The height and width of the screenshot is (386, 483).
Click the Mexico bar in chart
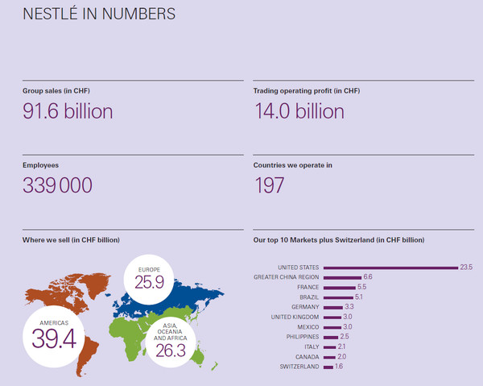[x=332, y=327]
